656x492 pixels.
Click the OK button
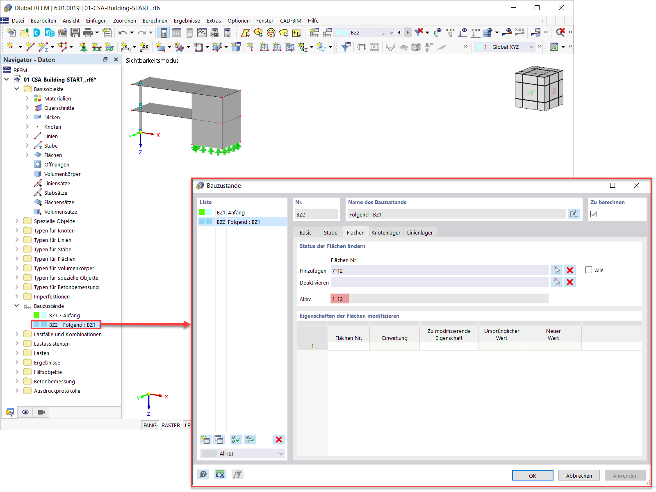533,476
